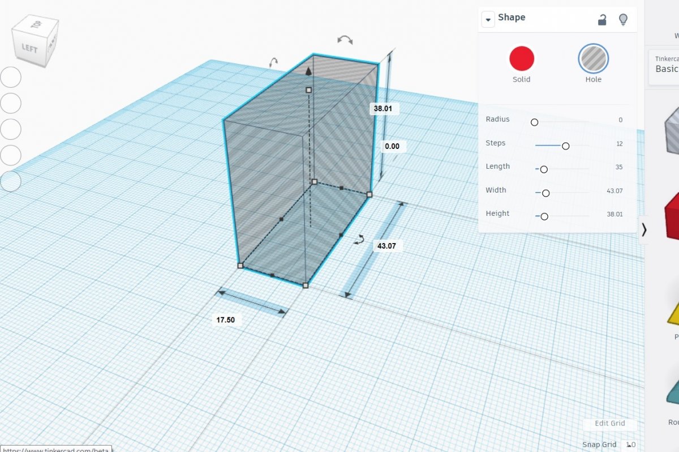The height and width of the screenshot is (452, 679).
Task: Click the Steps slider handle
Action: tap(565, 146)
